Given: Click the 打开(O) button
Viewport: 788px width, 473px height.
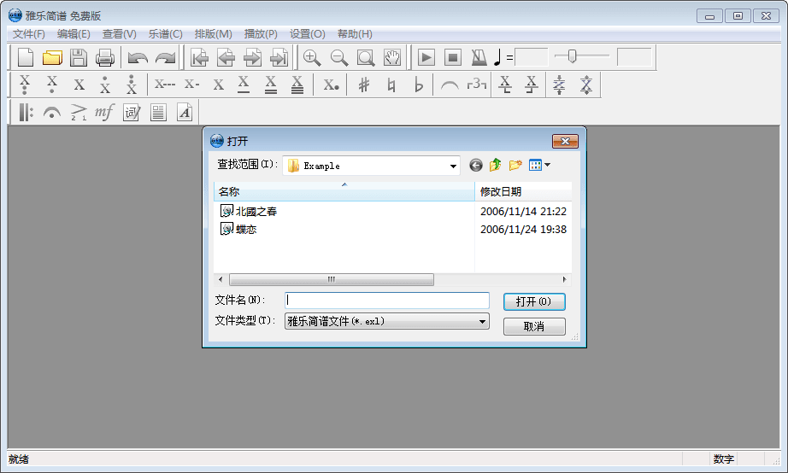Looking at the screenshot, I should click(x=534, y=301).
